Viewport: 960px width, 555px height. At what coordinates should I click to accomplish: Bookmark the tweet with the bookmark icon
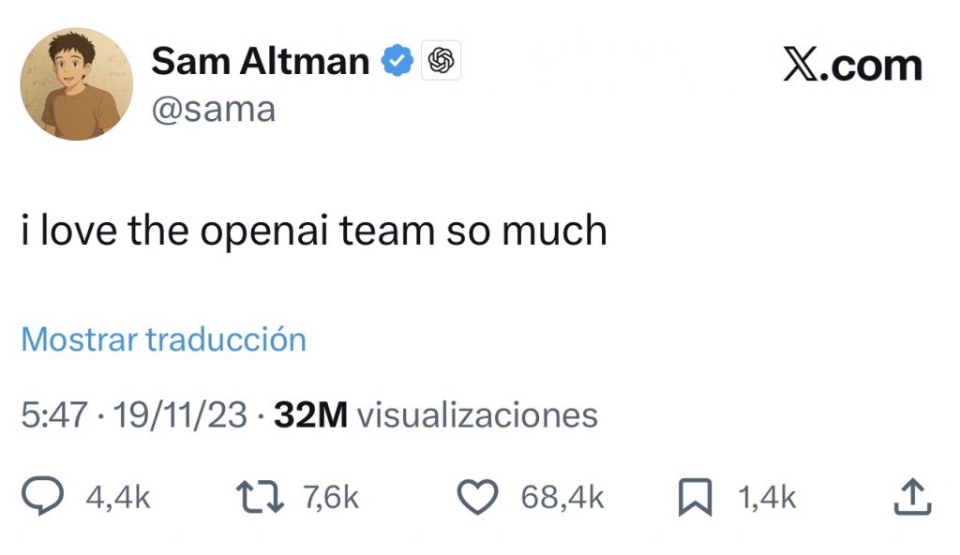tap(695, 497)
